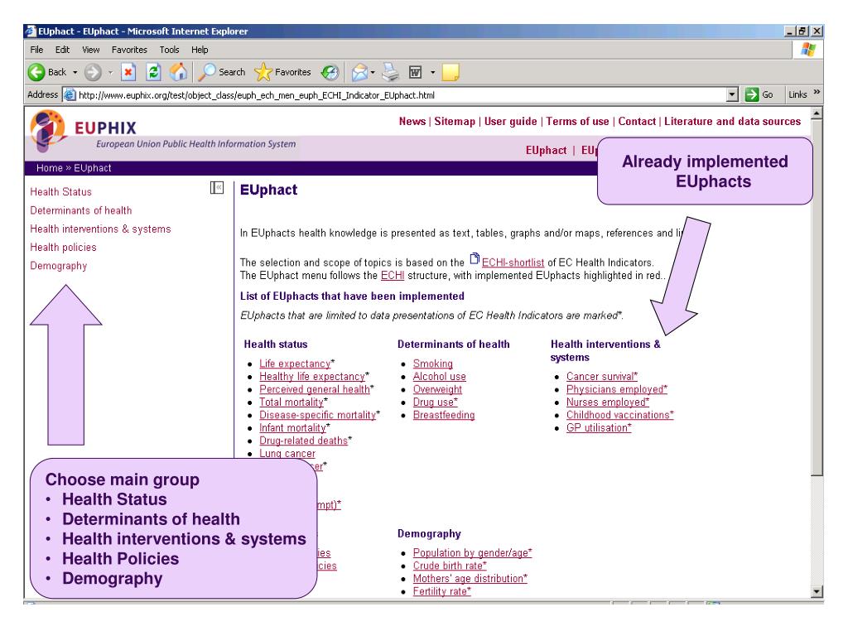The height and width of the screenshot is (636, 848).
Task: Open Favorites star icon
Action: pyautogui.click(x=263, y=72)
